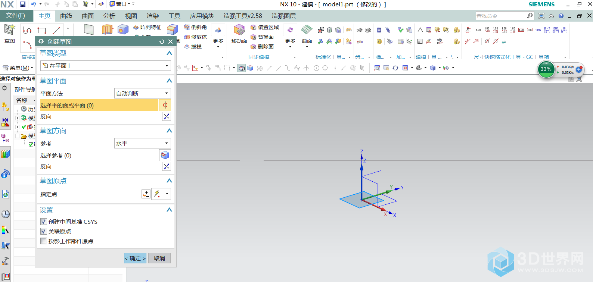
Task: Click the 替换面 replace face tool
Action: pyautogui.click(x=262, y=37)
